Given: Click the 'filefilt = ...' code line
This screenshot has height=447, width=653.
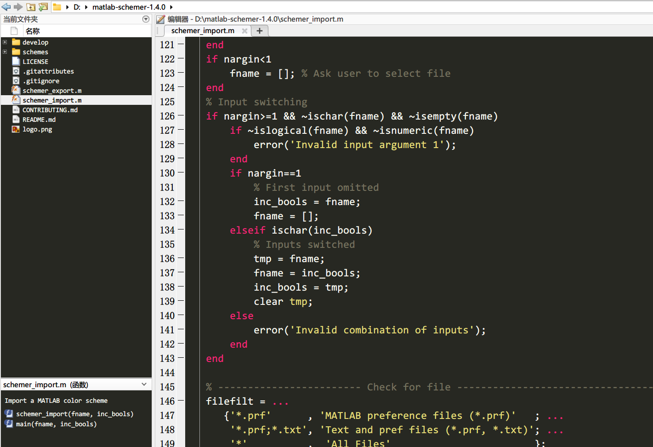Looking at the screenshot, I should pos(247,401).
